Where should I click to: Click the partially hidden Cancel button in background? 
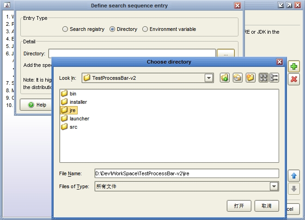[x=293, y=209]
